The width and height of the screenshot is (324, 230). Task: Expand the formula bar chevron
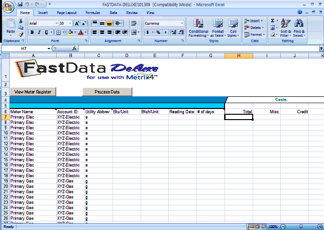(321, 48)
